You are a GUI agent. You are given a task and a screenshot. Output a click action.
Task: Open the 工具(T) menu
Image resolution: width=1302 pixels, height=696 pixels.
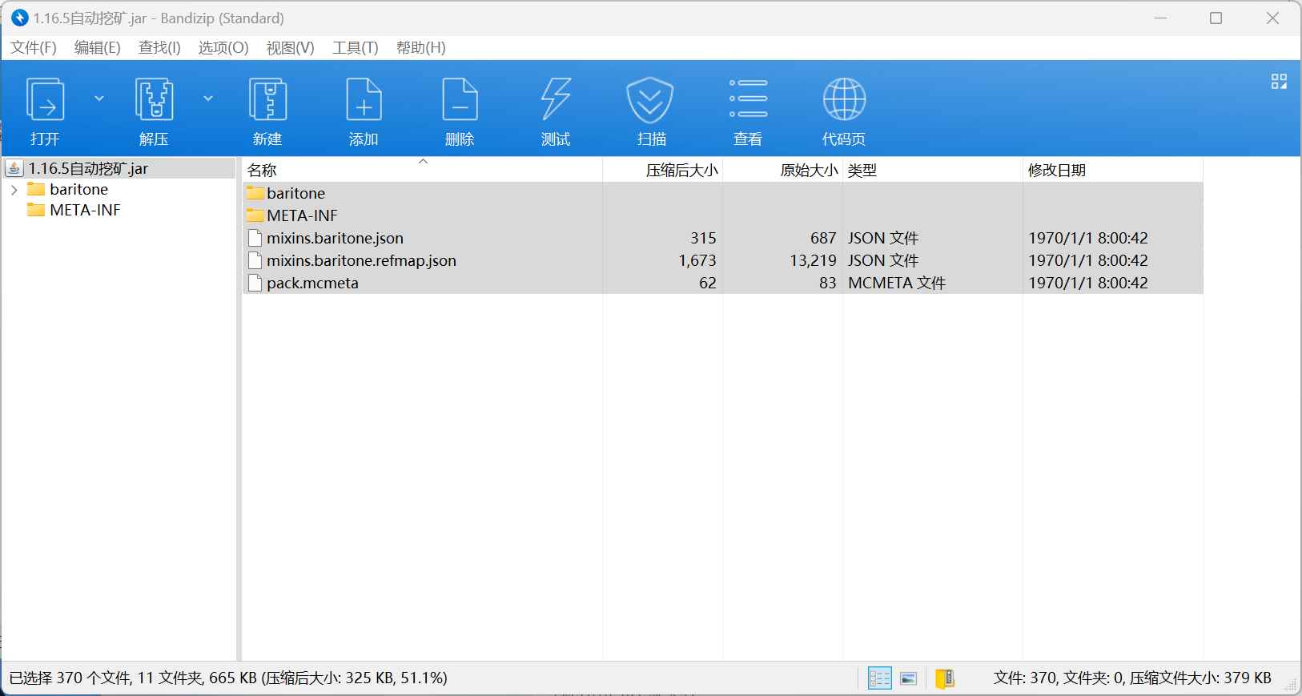click(x=356, y=48)
